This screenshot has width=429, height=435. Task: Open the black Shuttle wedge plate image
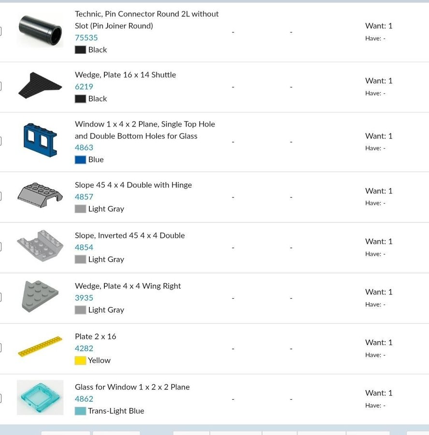pos(40,87)
